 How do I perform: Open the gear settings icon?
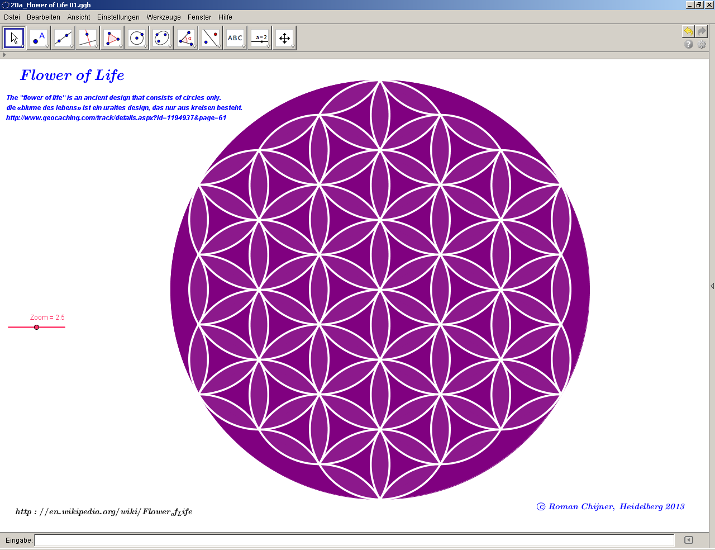702,44
